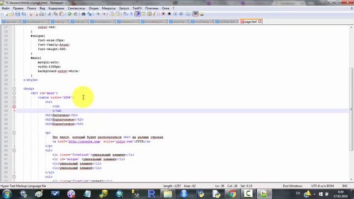Viewport: 354px width, 199px height.
Task: Click the EN language indicator in tray
Action: pyautogui.click(x=298, y=193)
